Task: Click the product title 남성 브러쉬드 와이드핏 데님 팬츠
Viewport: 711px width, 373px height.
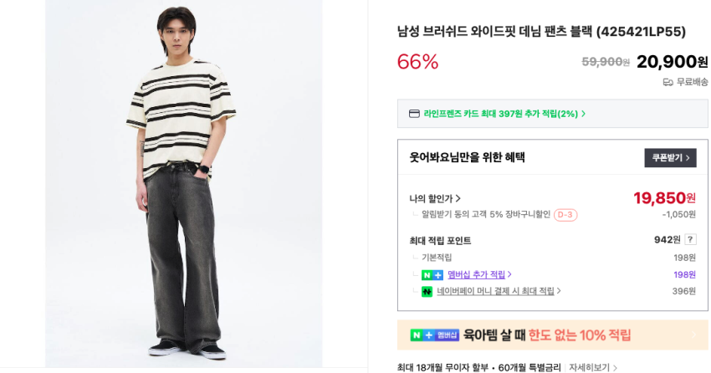Action: [x=540, y=32]
